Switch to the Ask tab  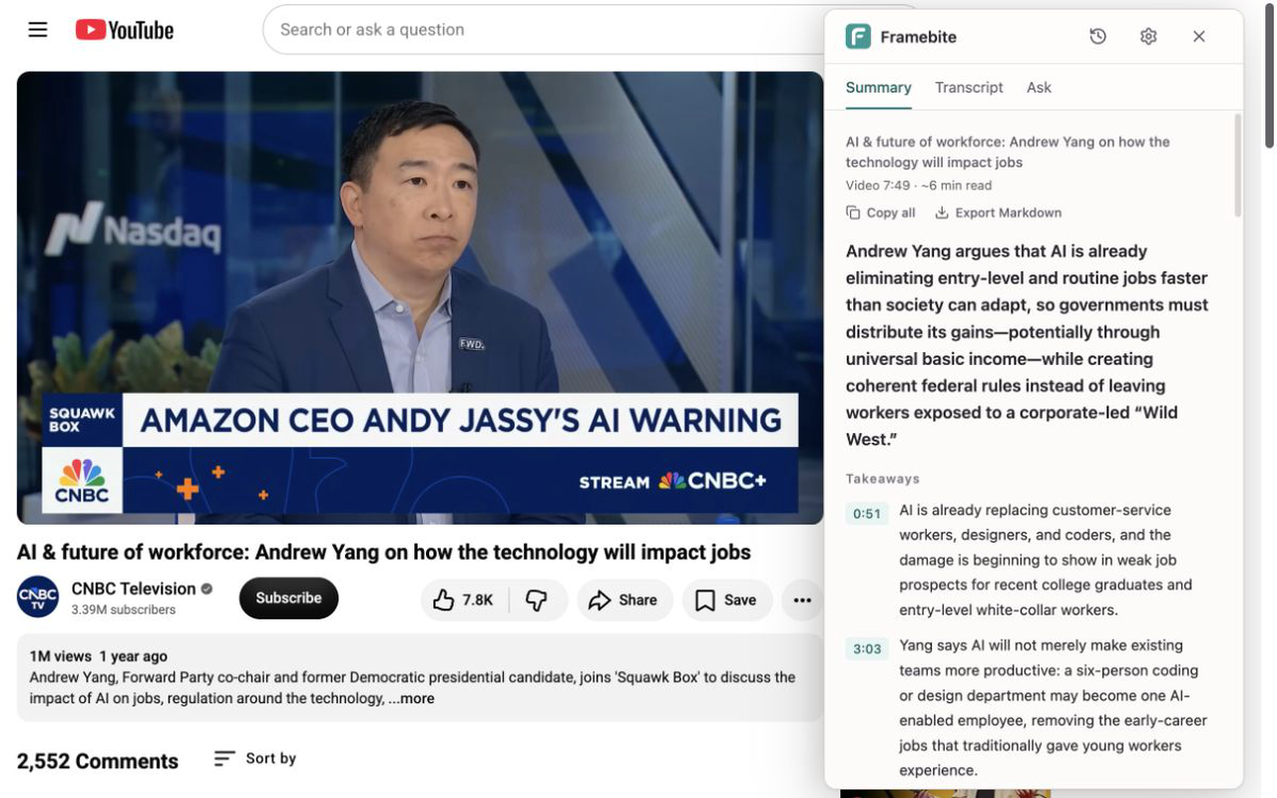[1039, 88]
